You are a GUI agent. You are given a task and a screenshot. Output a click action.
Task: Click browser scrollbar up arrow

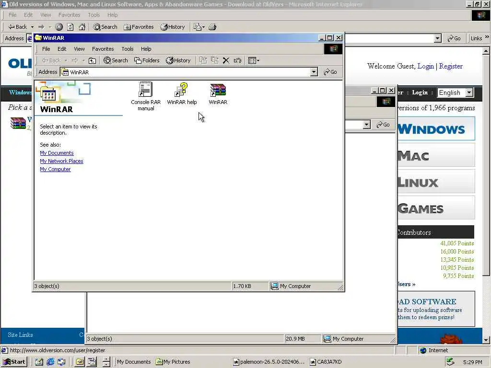[x=486, y=50]
